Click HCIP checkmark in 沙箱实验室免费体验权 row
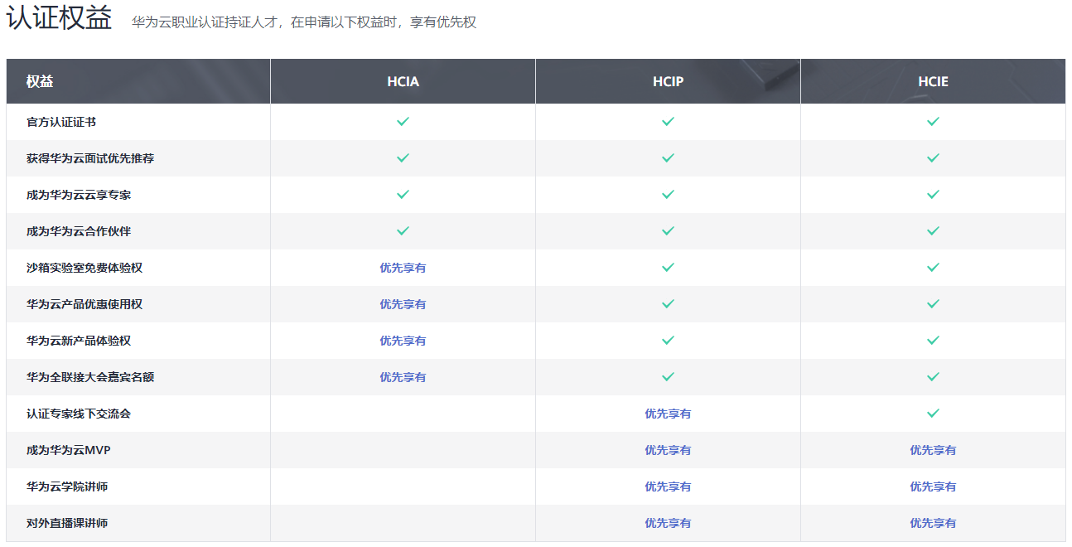1072x547 pixels. (x=668, y=267)
